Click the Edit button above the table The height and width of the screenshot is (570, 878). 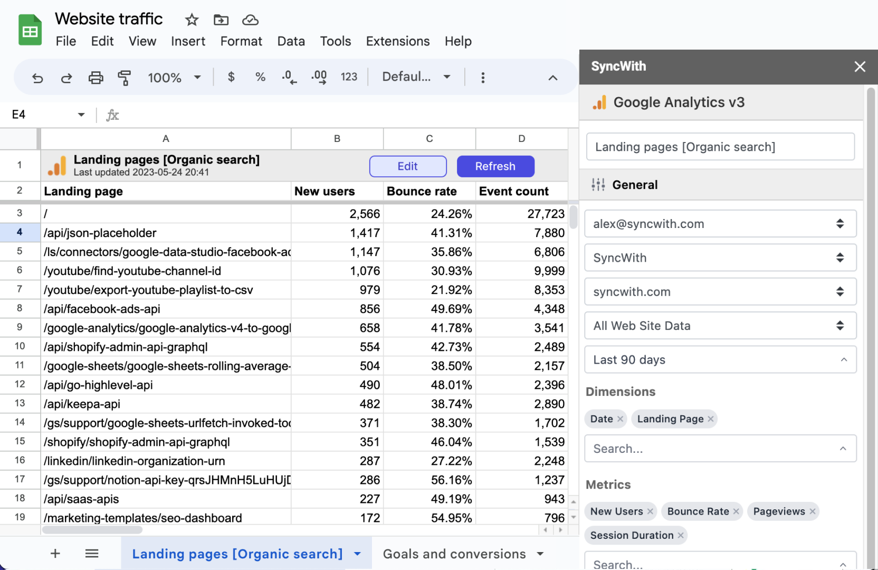pos(407,166)
